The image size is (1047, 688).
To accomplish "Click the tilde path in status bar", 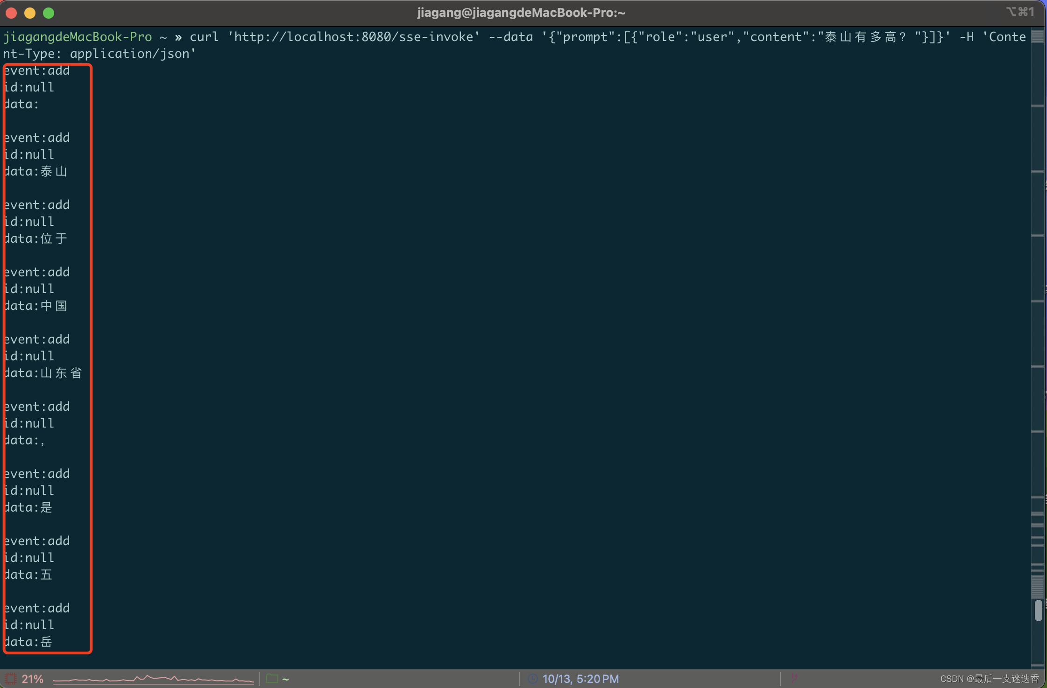I will pos(286,679).
